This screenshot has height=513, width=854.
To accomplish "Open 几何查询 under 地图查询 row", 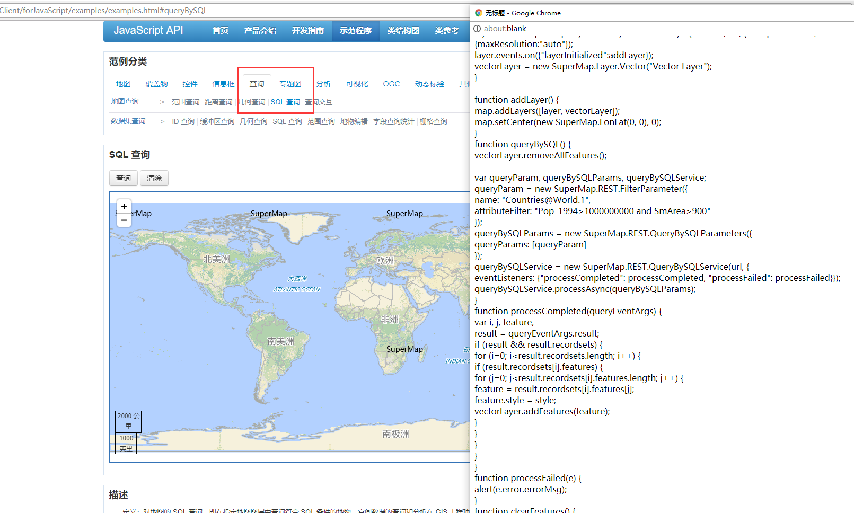I will pyautogui.click(x=252, y=102).
